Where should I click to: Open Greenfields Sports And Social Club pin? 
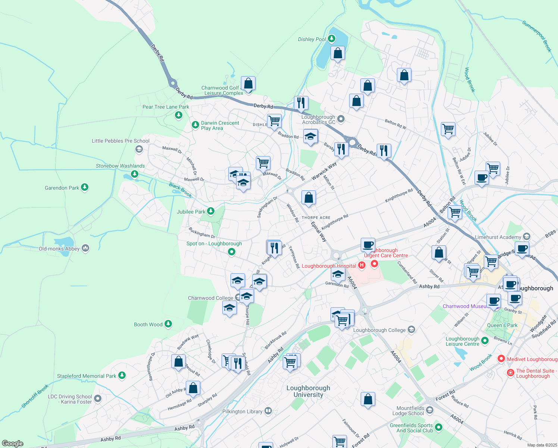click(x=439, y=427)
